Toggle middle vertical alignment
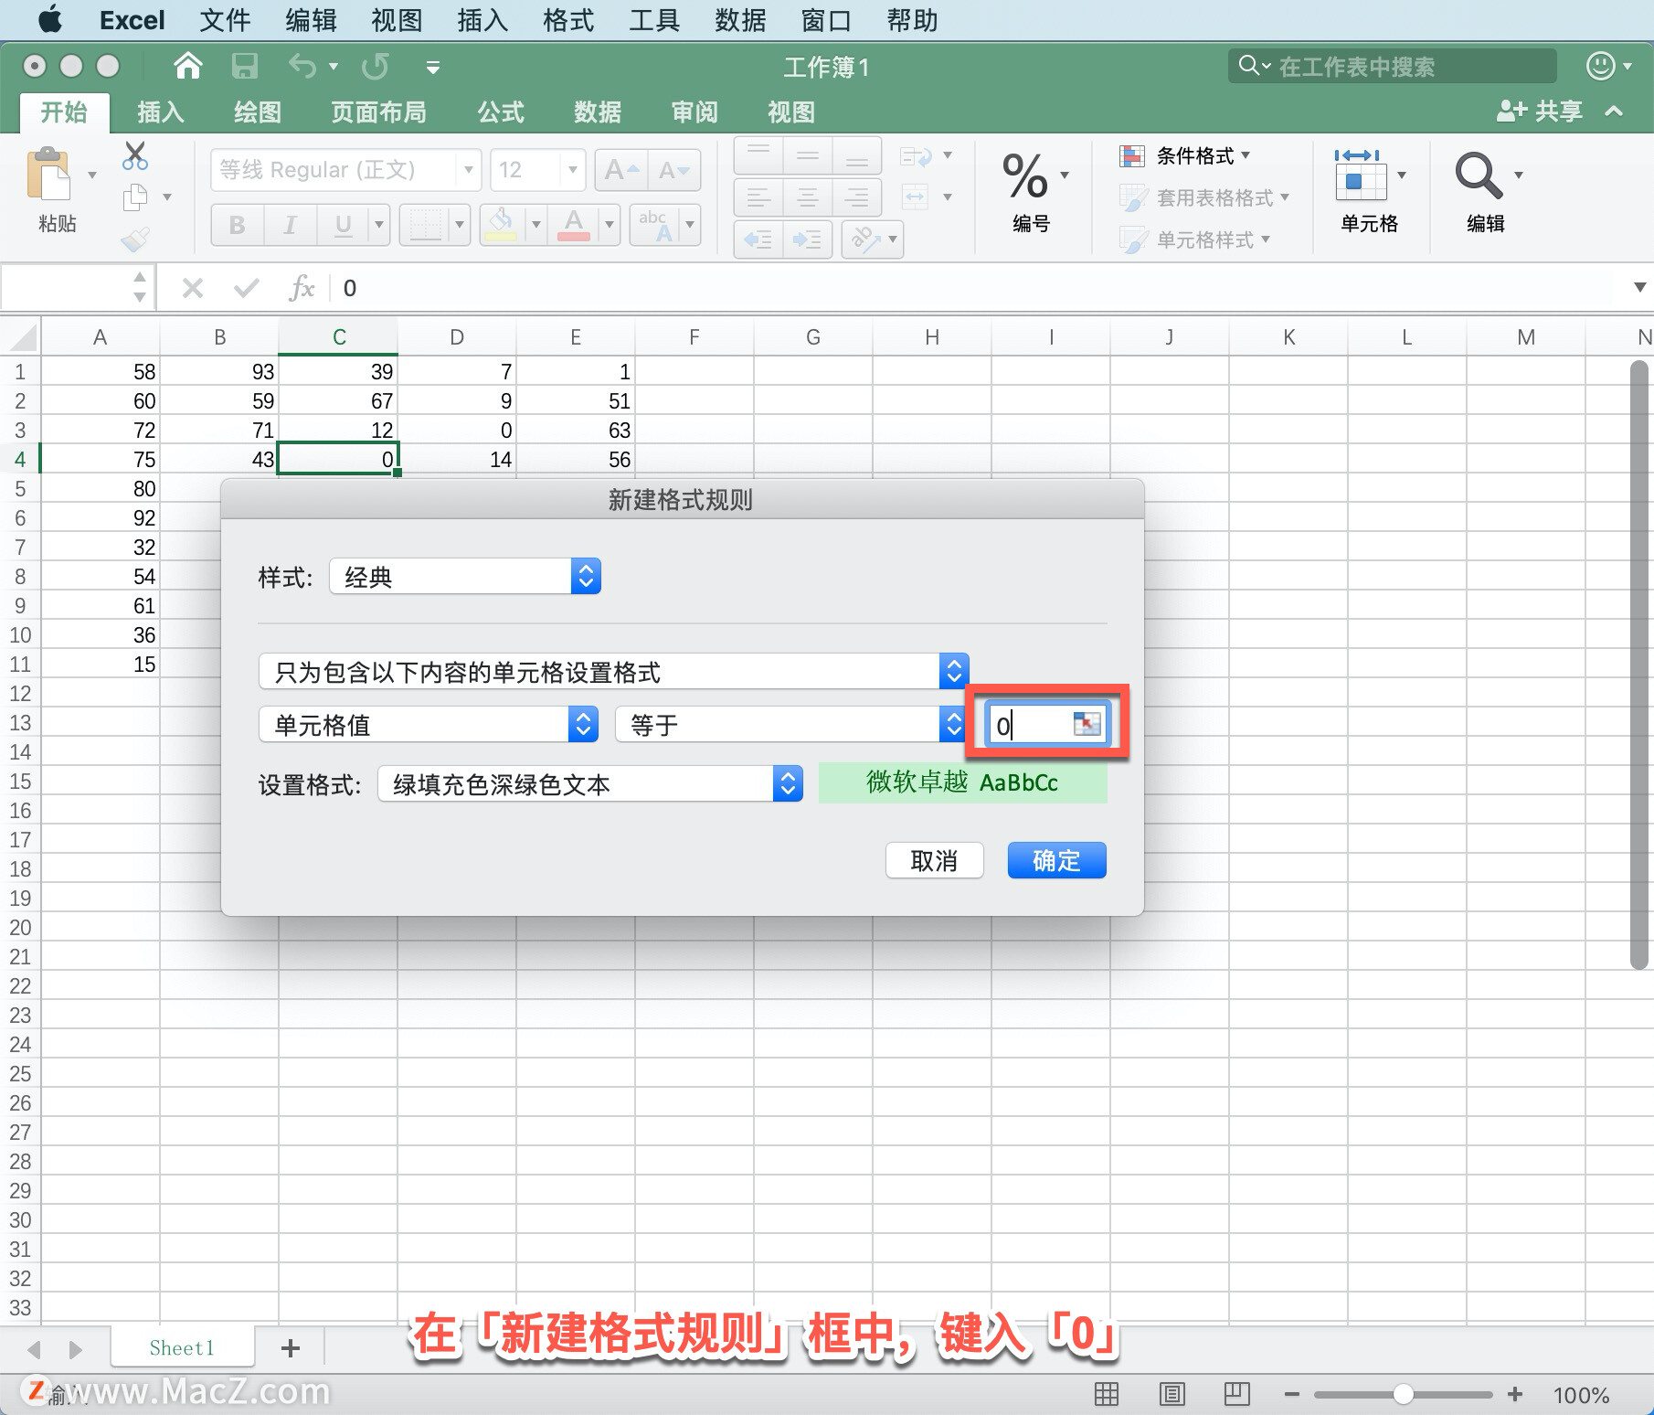 click(x=808, y=155)
